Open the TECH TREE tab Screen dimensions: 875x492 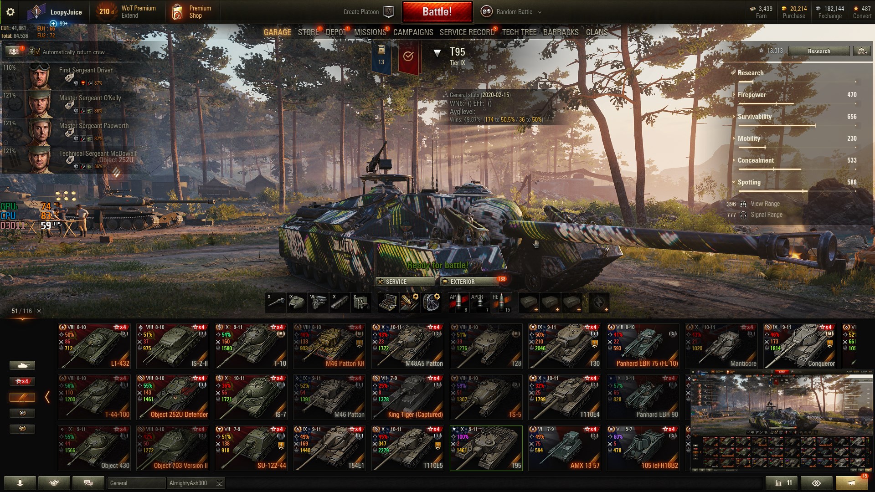pyautogui.click(x=519, y=32)
